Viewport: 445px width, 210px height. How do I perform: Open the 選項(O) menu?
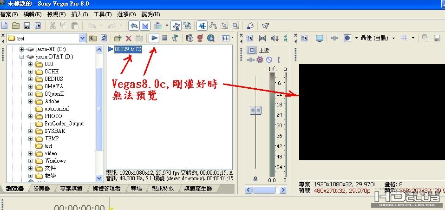tap(126, 14)
